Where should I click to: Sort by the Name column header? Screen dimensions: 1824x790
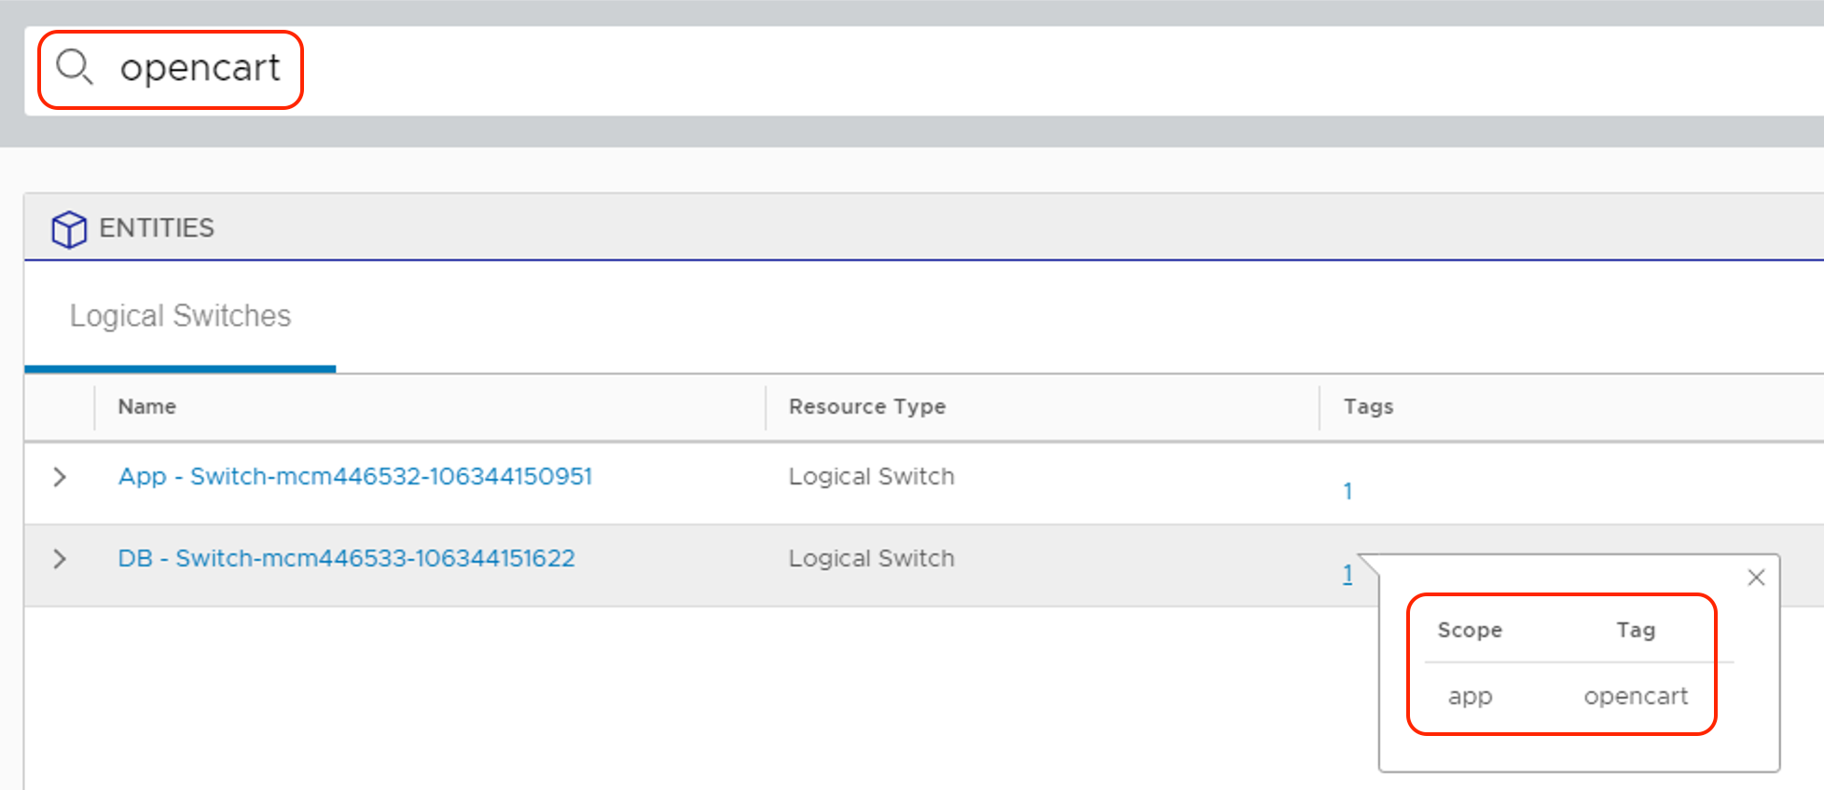coord(147,407)
